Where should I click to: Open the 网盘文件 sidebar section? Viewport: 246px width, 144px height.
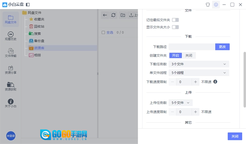[x=11, y=19]
